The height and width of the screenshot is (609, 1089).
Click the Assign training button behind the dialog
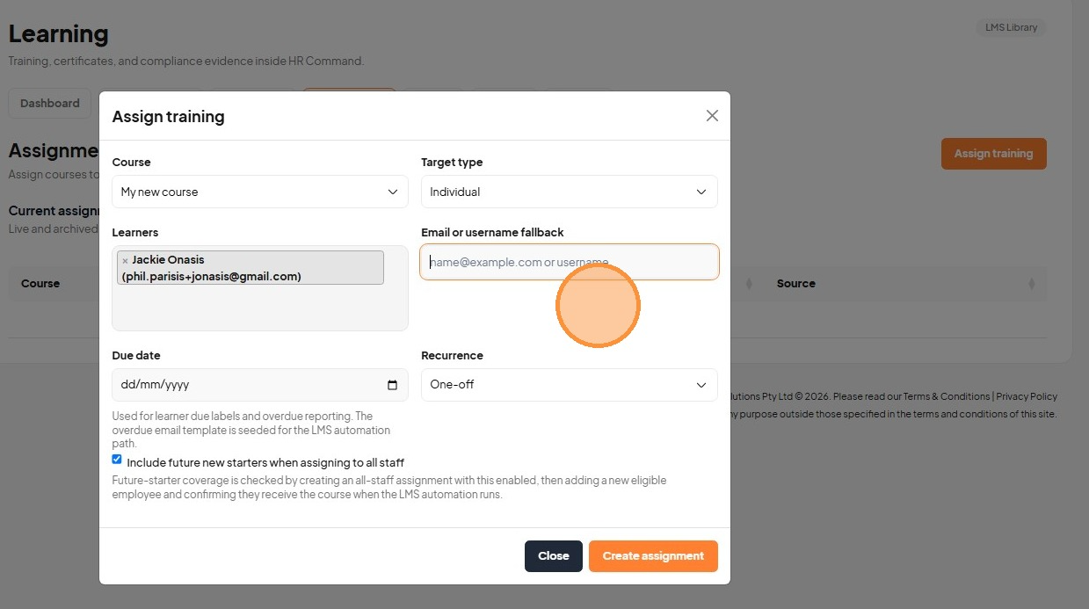(993, 154)
